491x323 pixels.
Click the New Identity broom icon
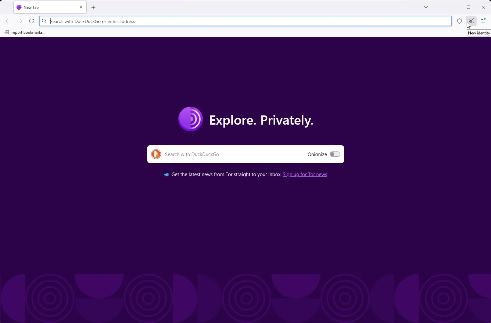point(471,21)
